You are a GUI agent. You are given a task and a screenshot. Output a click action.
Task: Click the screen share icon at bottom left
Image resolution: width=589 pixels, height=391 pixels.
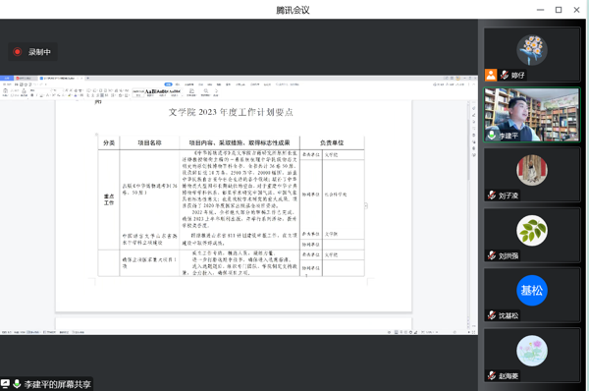[5, 384]
